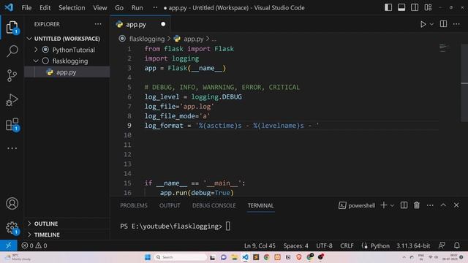Split the terminal panel
This screenshot has width=468, height=263.
pyautogui.click(x=404, y=205)
